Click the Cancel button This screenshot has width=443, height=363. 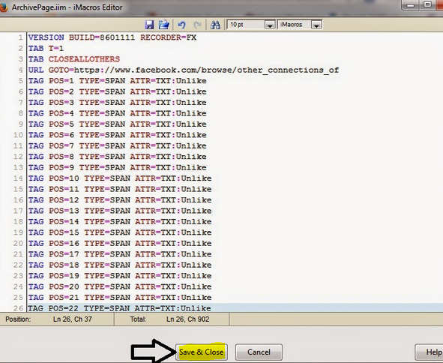[x=259, y=352]
